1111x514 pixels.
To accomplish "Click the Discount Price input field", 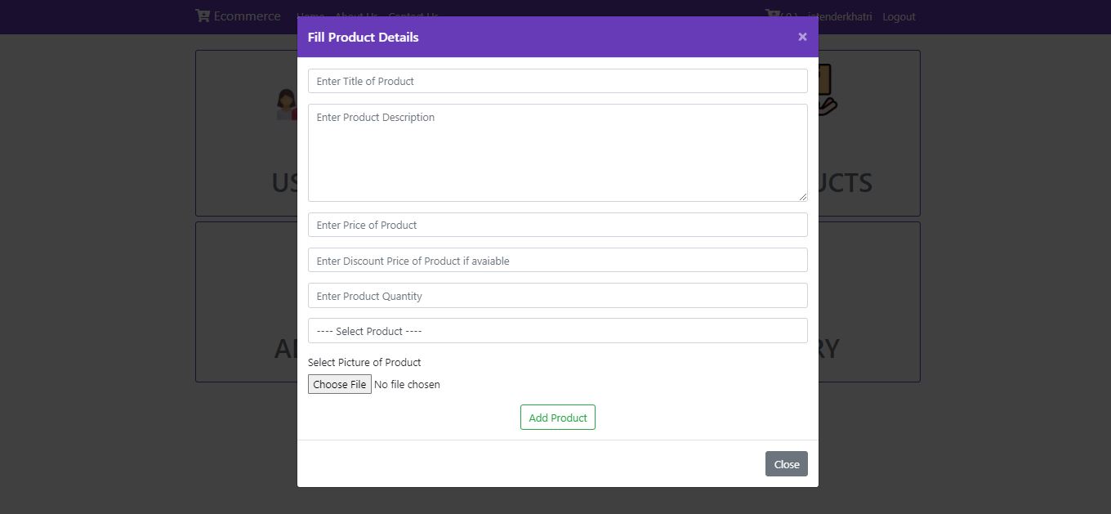I will (558, 260).
